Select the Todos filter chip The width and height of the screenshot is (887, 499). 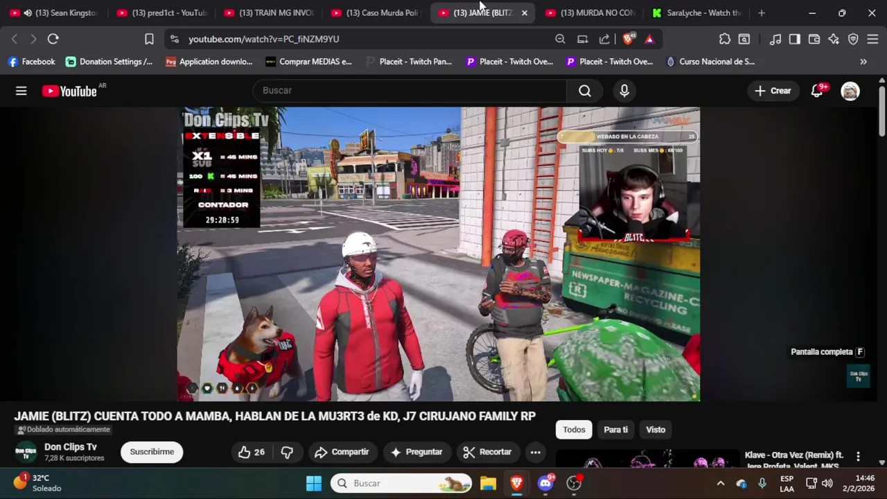(x=574, y=430)
